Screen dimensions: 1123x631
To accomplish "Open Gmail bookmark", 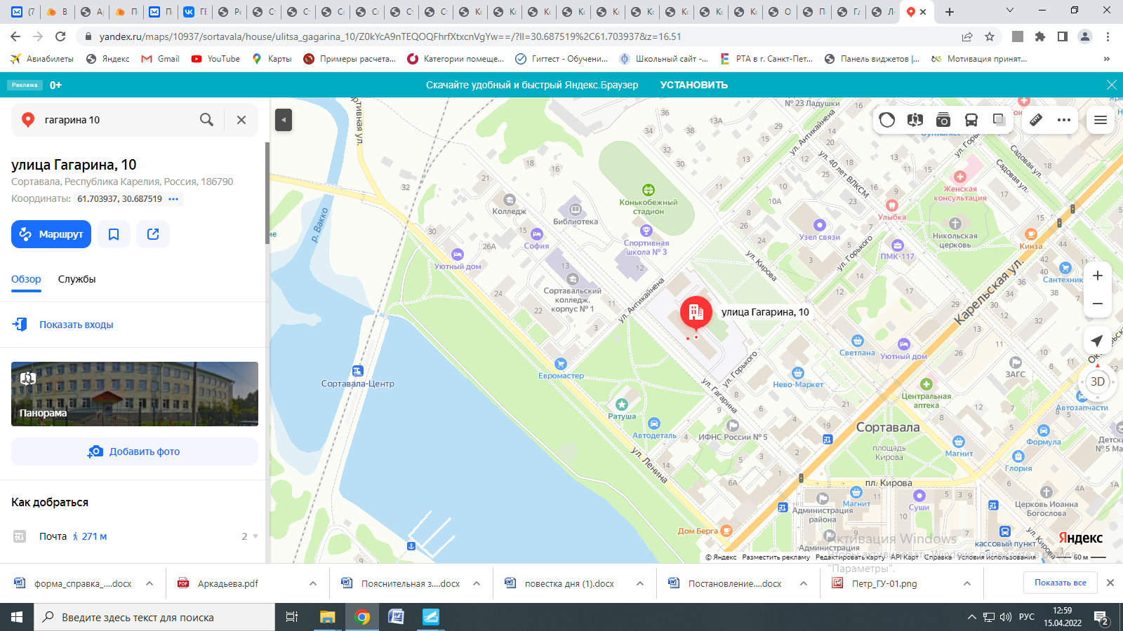I will tap(160, 59).
